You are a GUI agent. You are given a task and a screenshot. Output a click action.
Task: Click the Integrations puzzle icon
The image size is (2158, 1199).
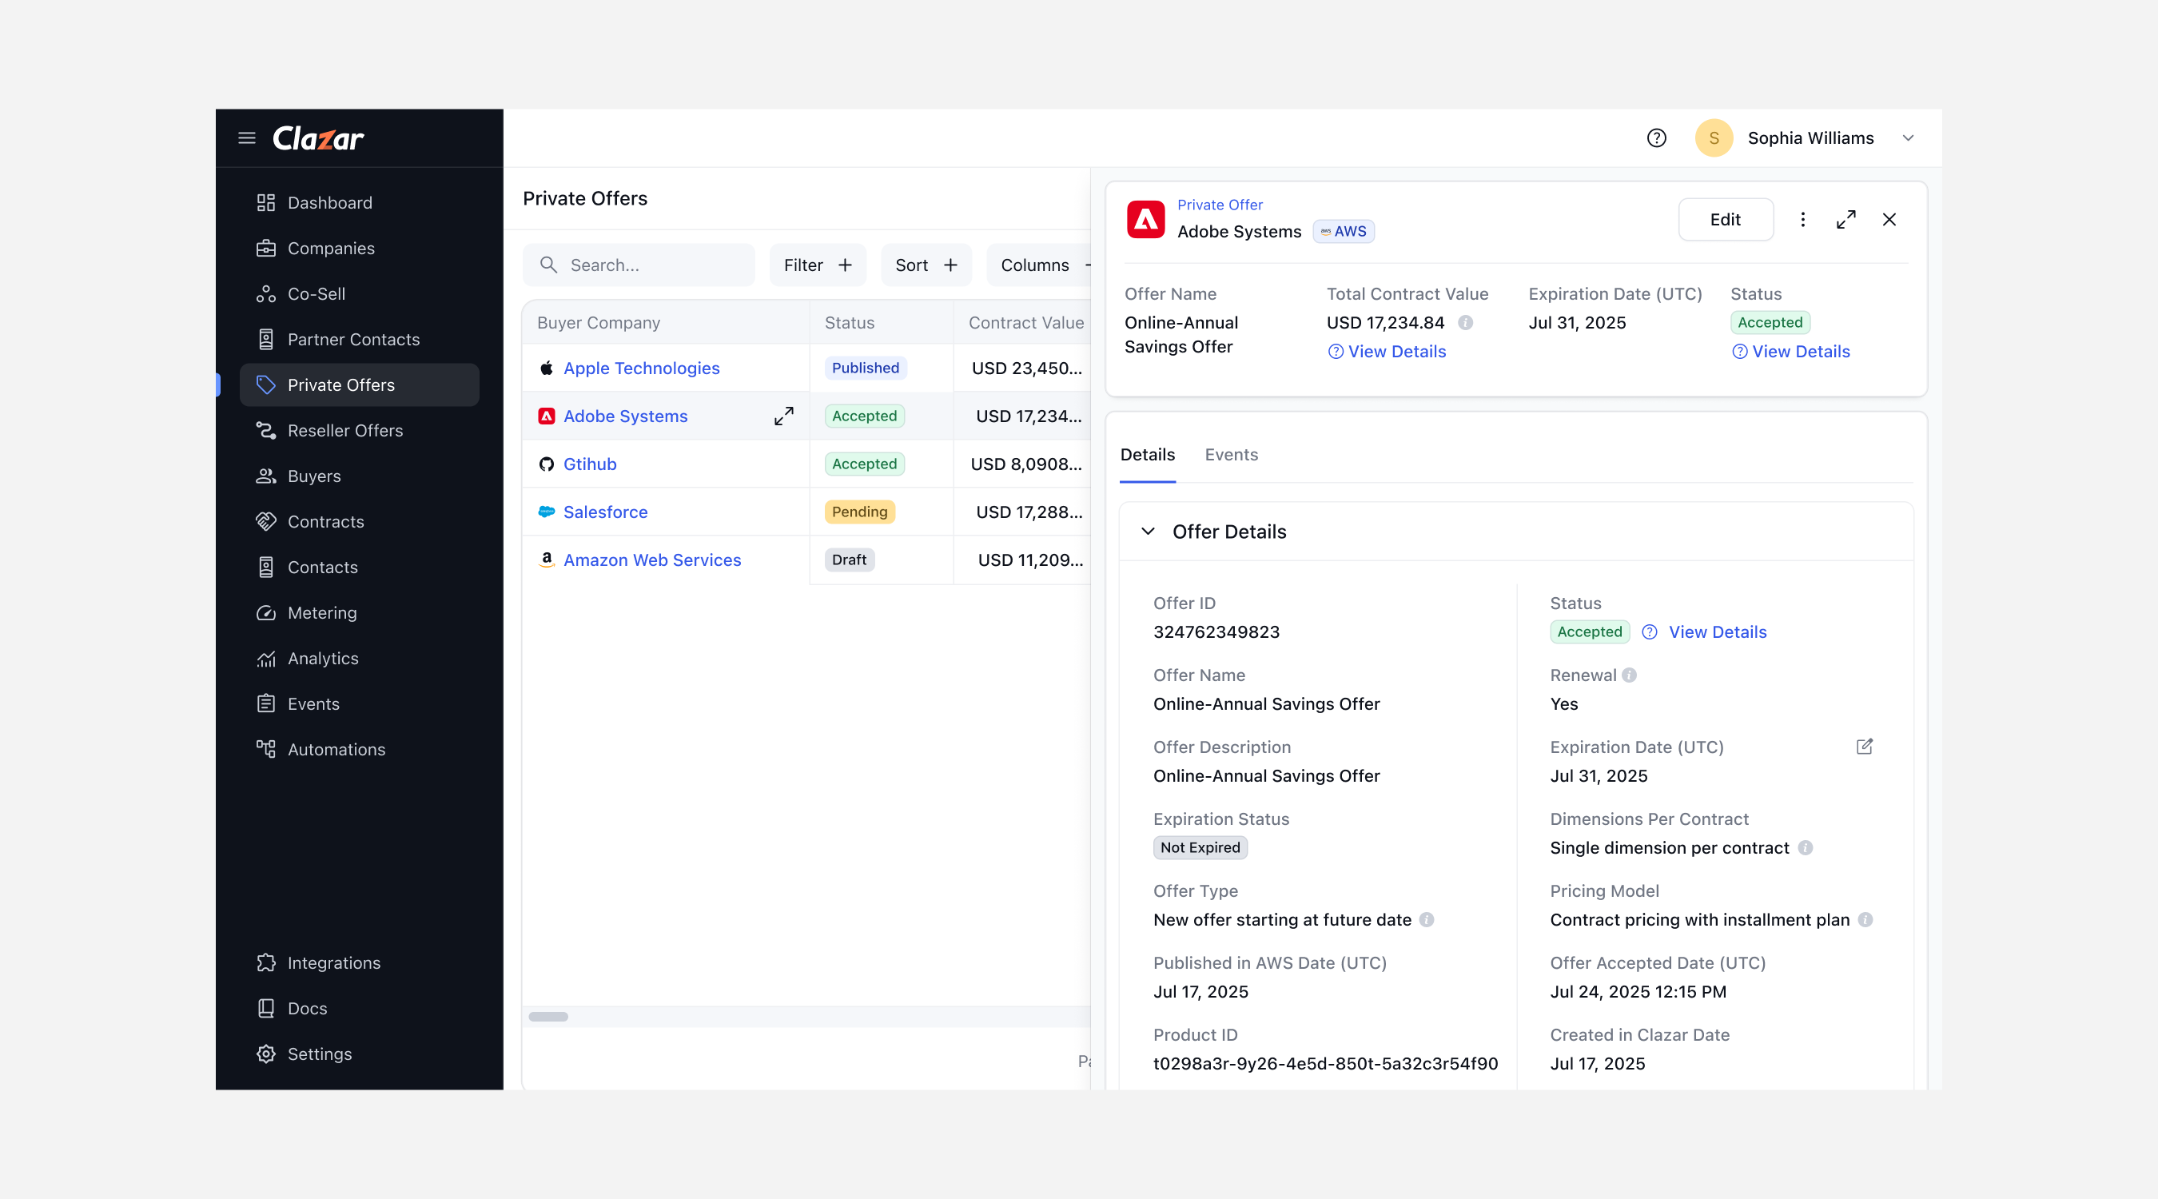pyautogui.click(x=265, y=962)
